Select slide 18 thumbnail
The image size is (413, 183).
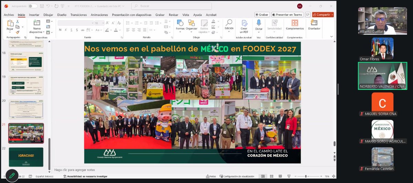click(x=26, y=61)
